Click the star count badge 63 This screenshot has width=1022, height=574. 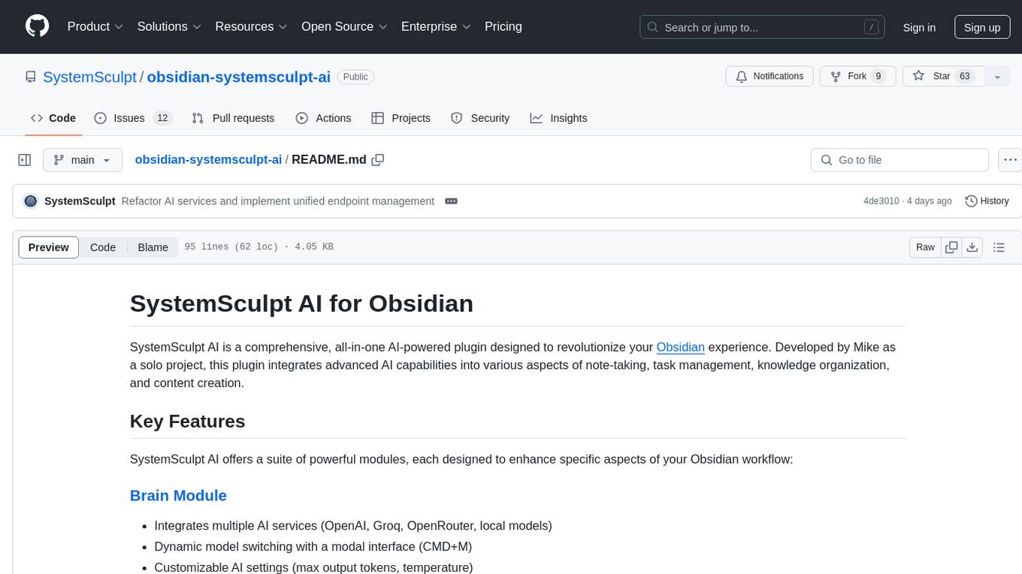pos(966,77)
